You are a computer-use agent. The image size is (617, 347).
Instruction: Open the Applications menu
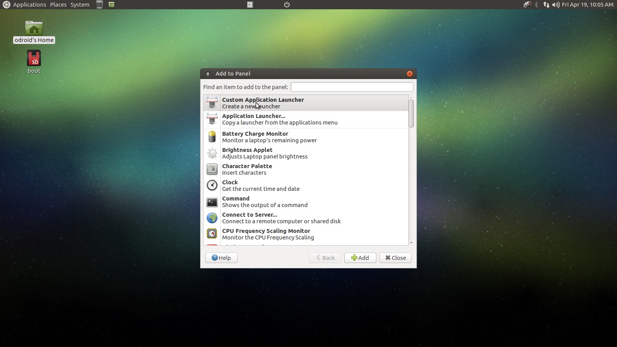(x=29, y=5)
